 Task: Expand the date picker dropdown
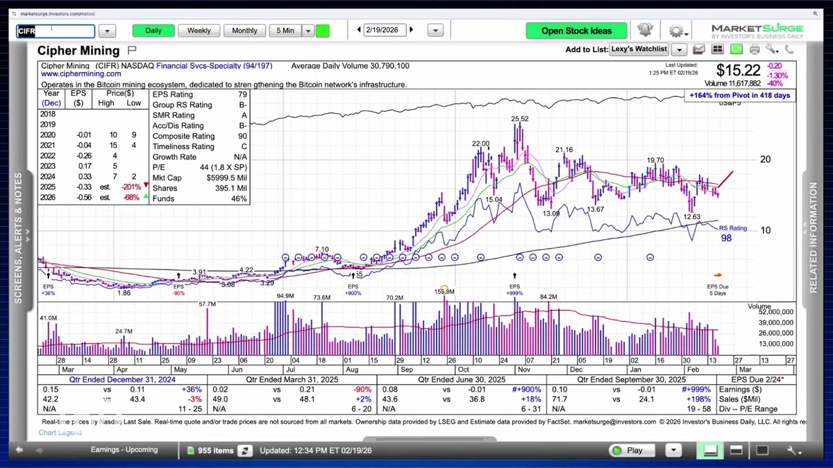click(x=435, y=31)
